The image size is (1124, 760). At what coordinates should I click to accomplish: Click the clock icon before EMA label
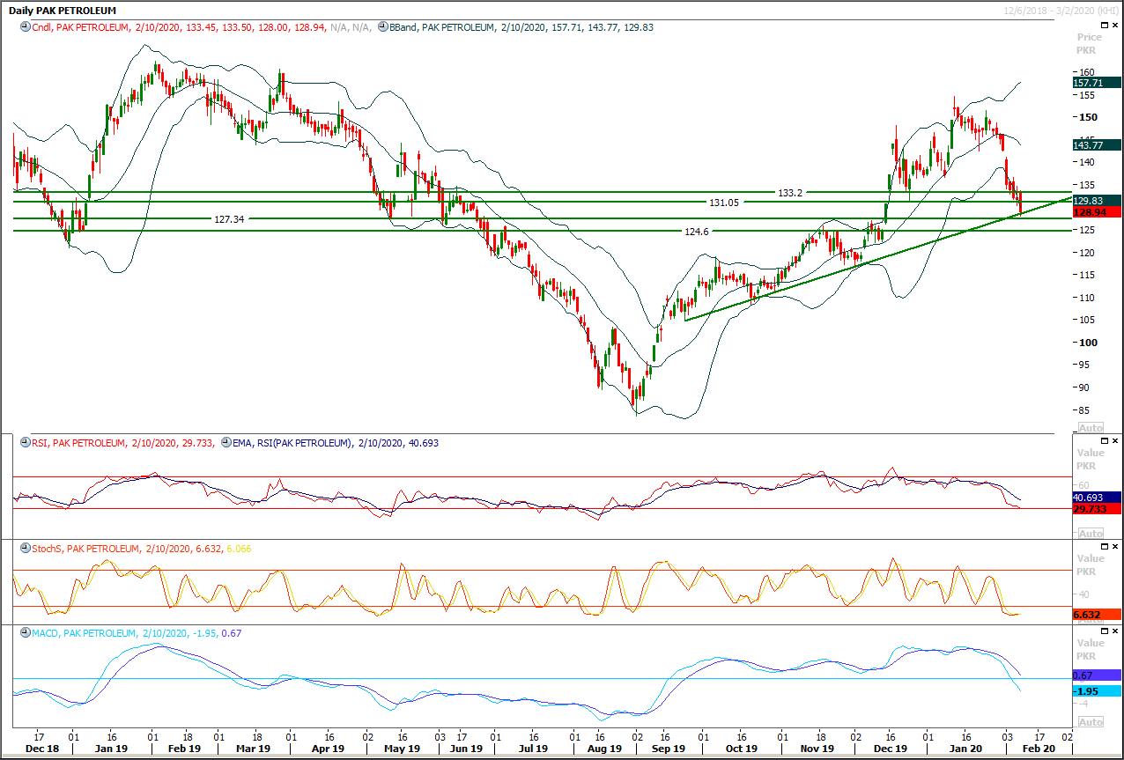[227, 443]
